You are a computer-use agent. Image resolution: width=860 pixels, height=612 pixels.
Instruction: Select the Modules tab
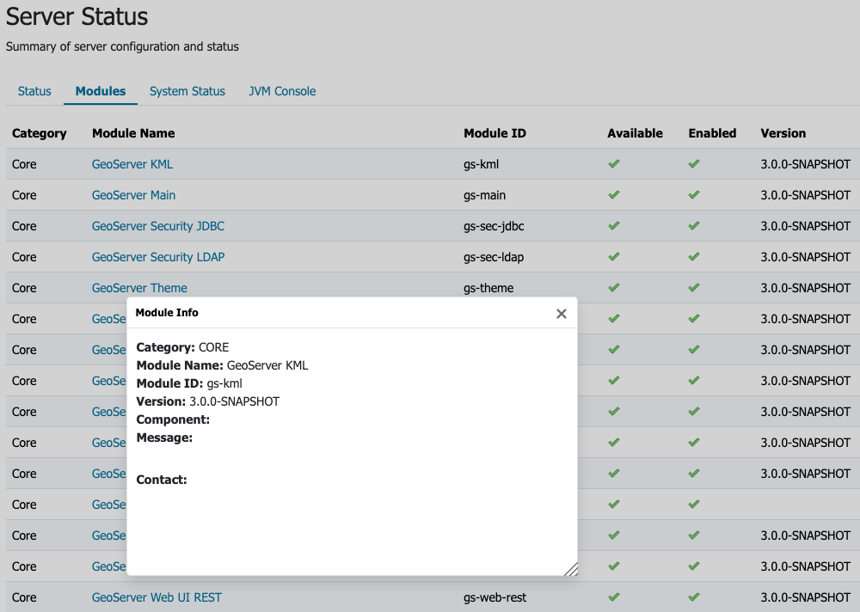tap(101, 91)
